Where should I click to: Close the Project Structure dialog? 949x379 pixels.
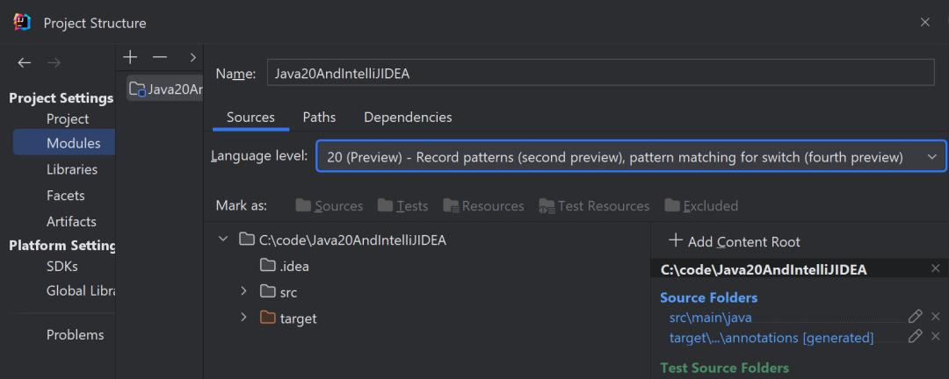pyautogui.click(x=924, y=22)
